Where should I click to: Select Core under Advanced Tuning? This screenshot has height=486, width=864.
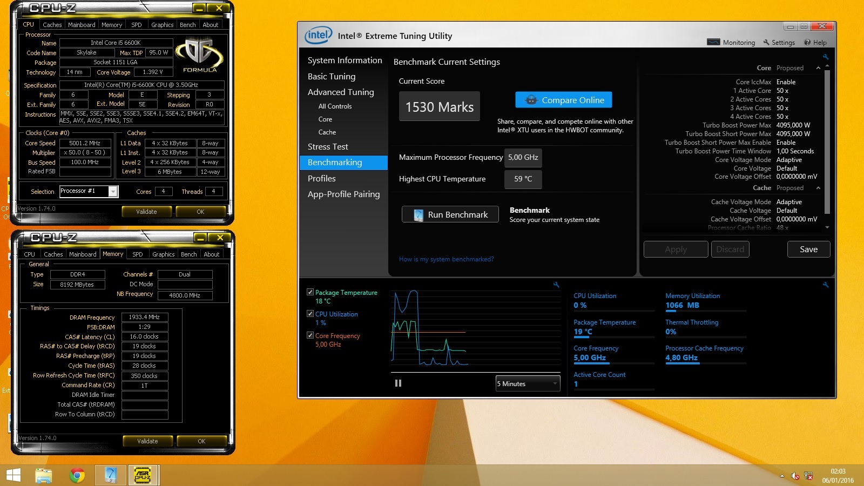coord(325,119)
